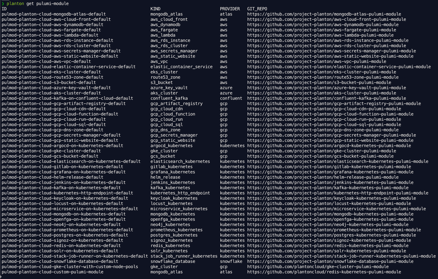Click the mongodb_kubernetes kind value
Viewport: 438px width, 279px height.
pyautogui.click(x=173, y=214)
